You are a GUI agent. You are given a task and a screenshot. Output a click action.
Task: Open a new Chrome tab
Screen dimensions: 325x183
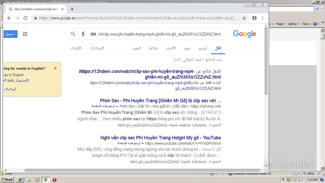pos(72,9)
